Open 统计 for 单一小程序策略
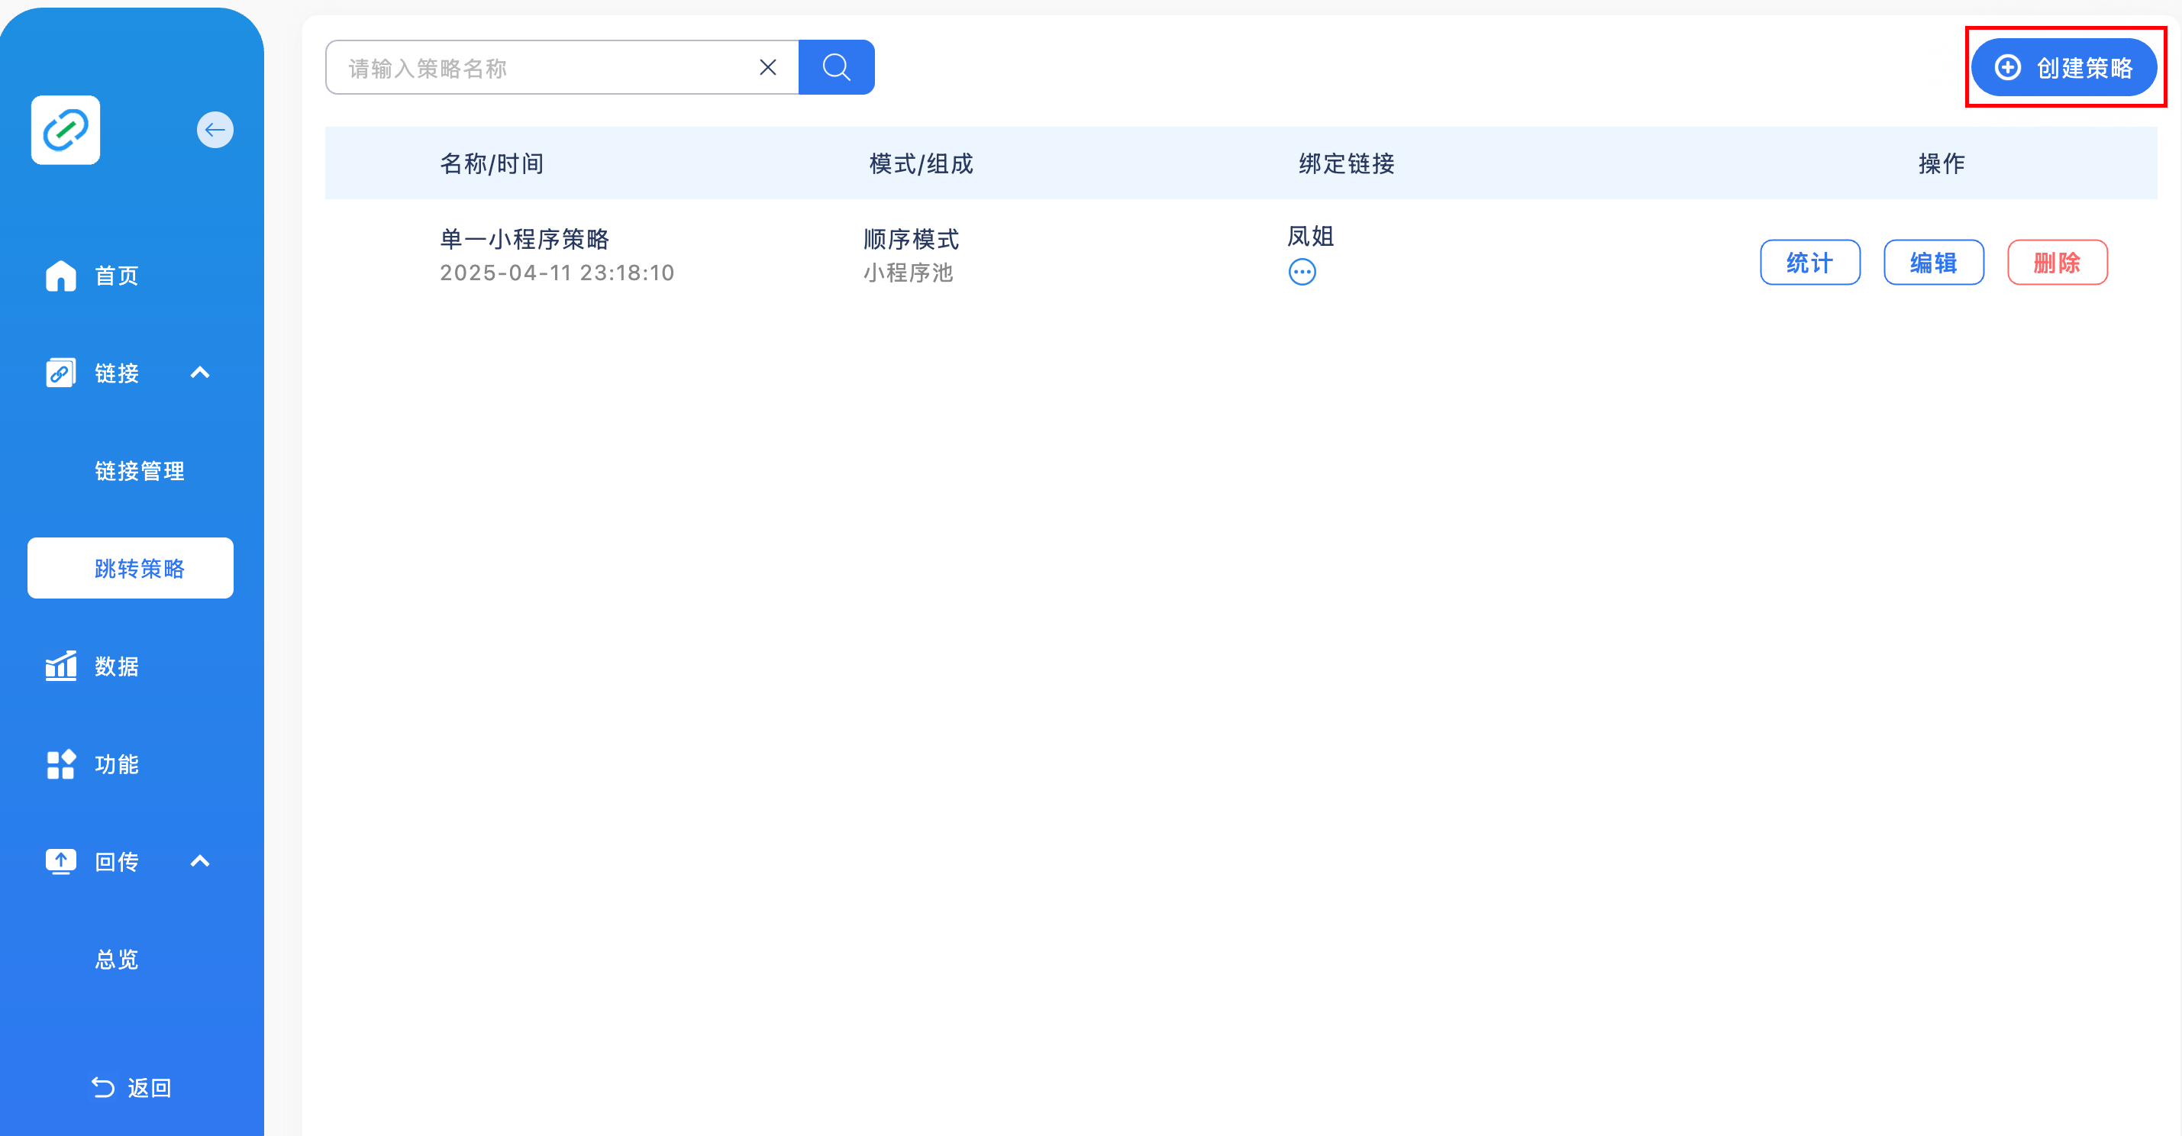This screenshot has width=2182, height=1136. click(1810, 263)
